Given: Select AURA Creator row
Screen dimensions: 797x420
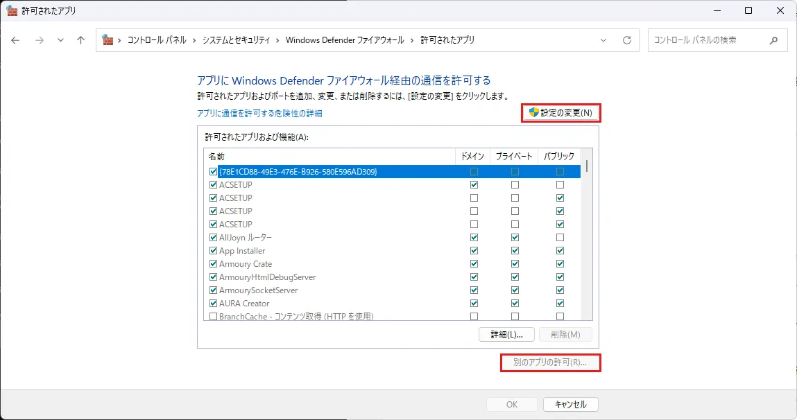Looking at the screenshot, I should pos(393,304).
